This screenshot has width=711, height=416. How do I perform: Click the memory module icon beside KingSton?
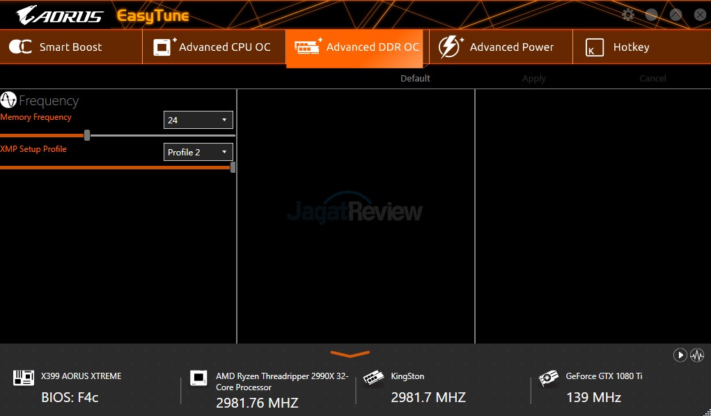click(374, 378)
